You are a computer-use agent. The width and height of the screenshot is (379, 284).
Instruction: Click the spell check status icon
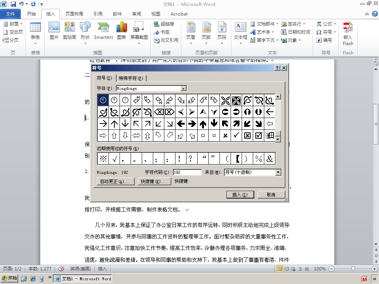pos(61,269)
